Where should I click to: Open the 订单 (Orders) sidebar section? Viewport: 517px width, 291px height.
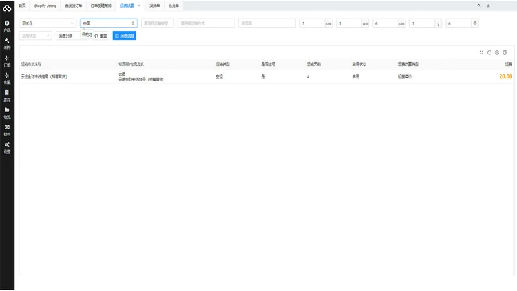(x=7, y=61)
